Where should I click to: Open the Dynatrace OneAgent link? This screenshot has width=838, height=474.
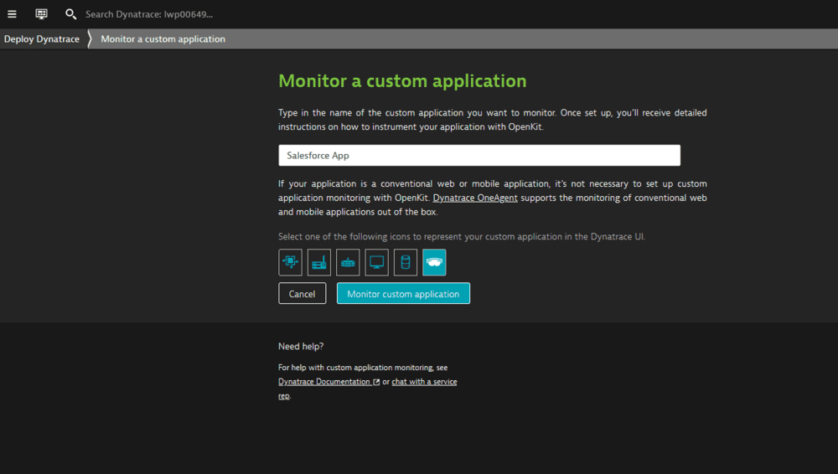474,198
